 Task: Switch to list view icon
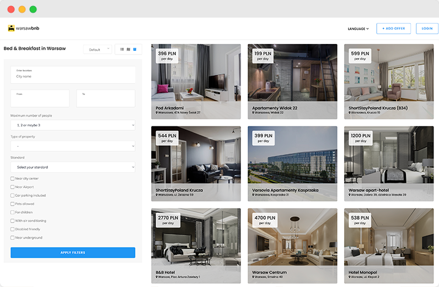(x=122, y=49)
